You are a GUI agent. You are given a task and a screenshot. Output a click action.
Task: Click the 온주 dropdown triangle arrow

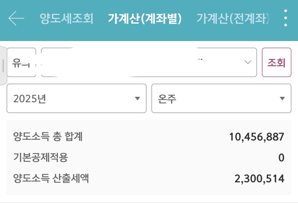tap(282, 98)
